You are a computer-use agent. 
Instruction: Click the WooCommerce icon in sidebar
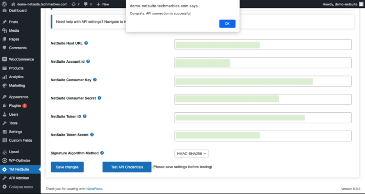pos(4,59)
